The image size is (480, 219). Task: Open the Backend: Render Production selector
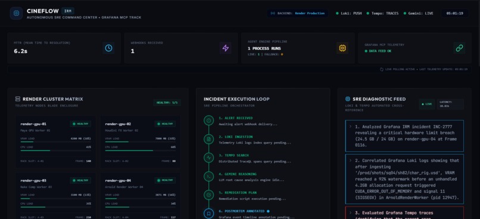298,14
